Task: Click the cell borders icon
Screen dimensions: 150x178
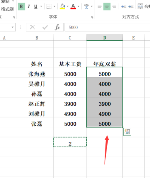Action: point(49,6)
